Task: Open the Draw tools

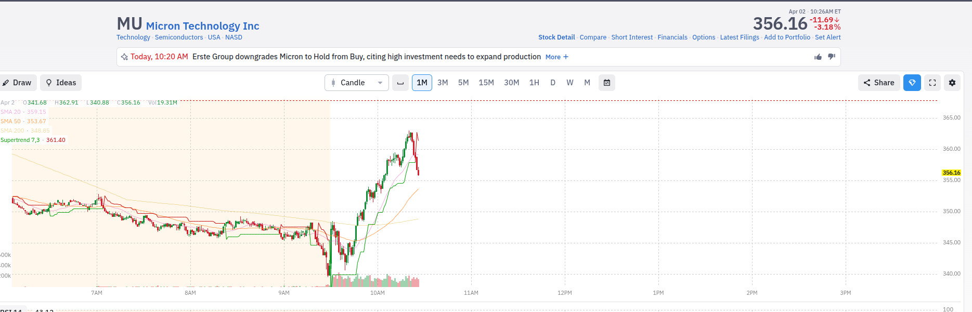Action: click(x=17, y=83)
